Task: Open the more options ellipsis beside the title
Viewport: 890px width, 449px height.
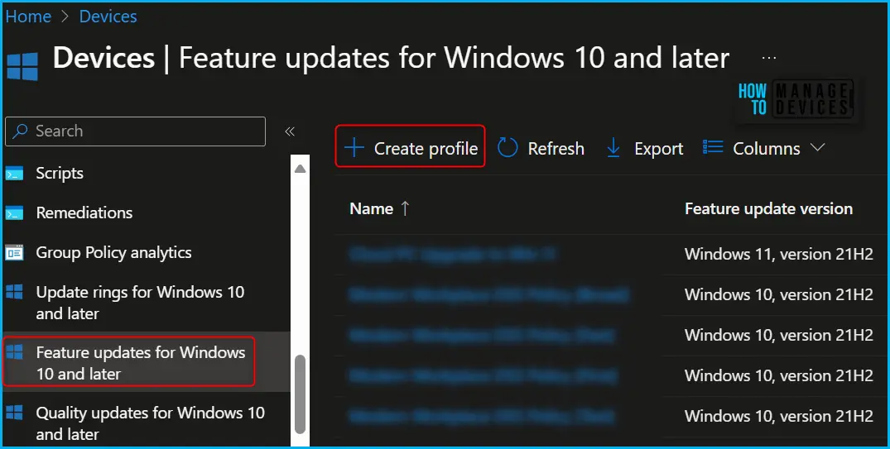Action: 769,58
